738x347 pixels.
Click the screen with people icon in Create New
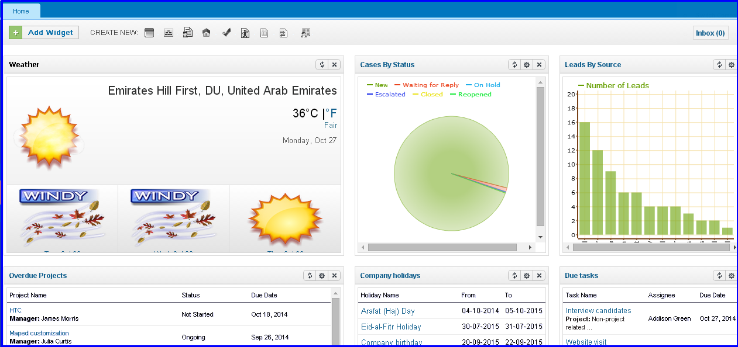305,33
